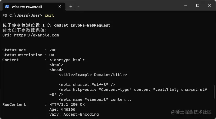Viewport: 216px width, 119px height.
Task: Minimize the terminal window
Action: click(x=185, y=6)
